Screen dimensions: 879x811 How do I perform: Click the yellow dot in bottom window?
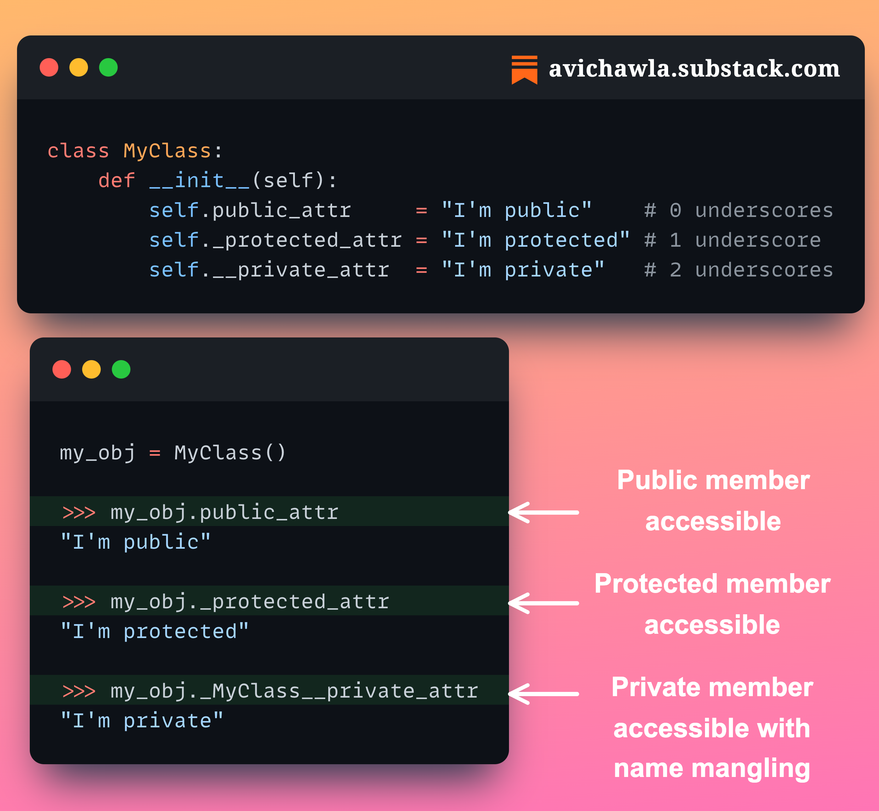click(x=91, y=369)
